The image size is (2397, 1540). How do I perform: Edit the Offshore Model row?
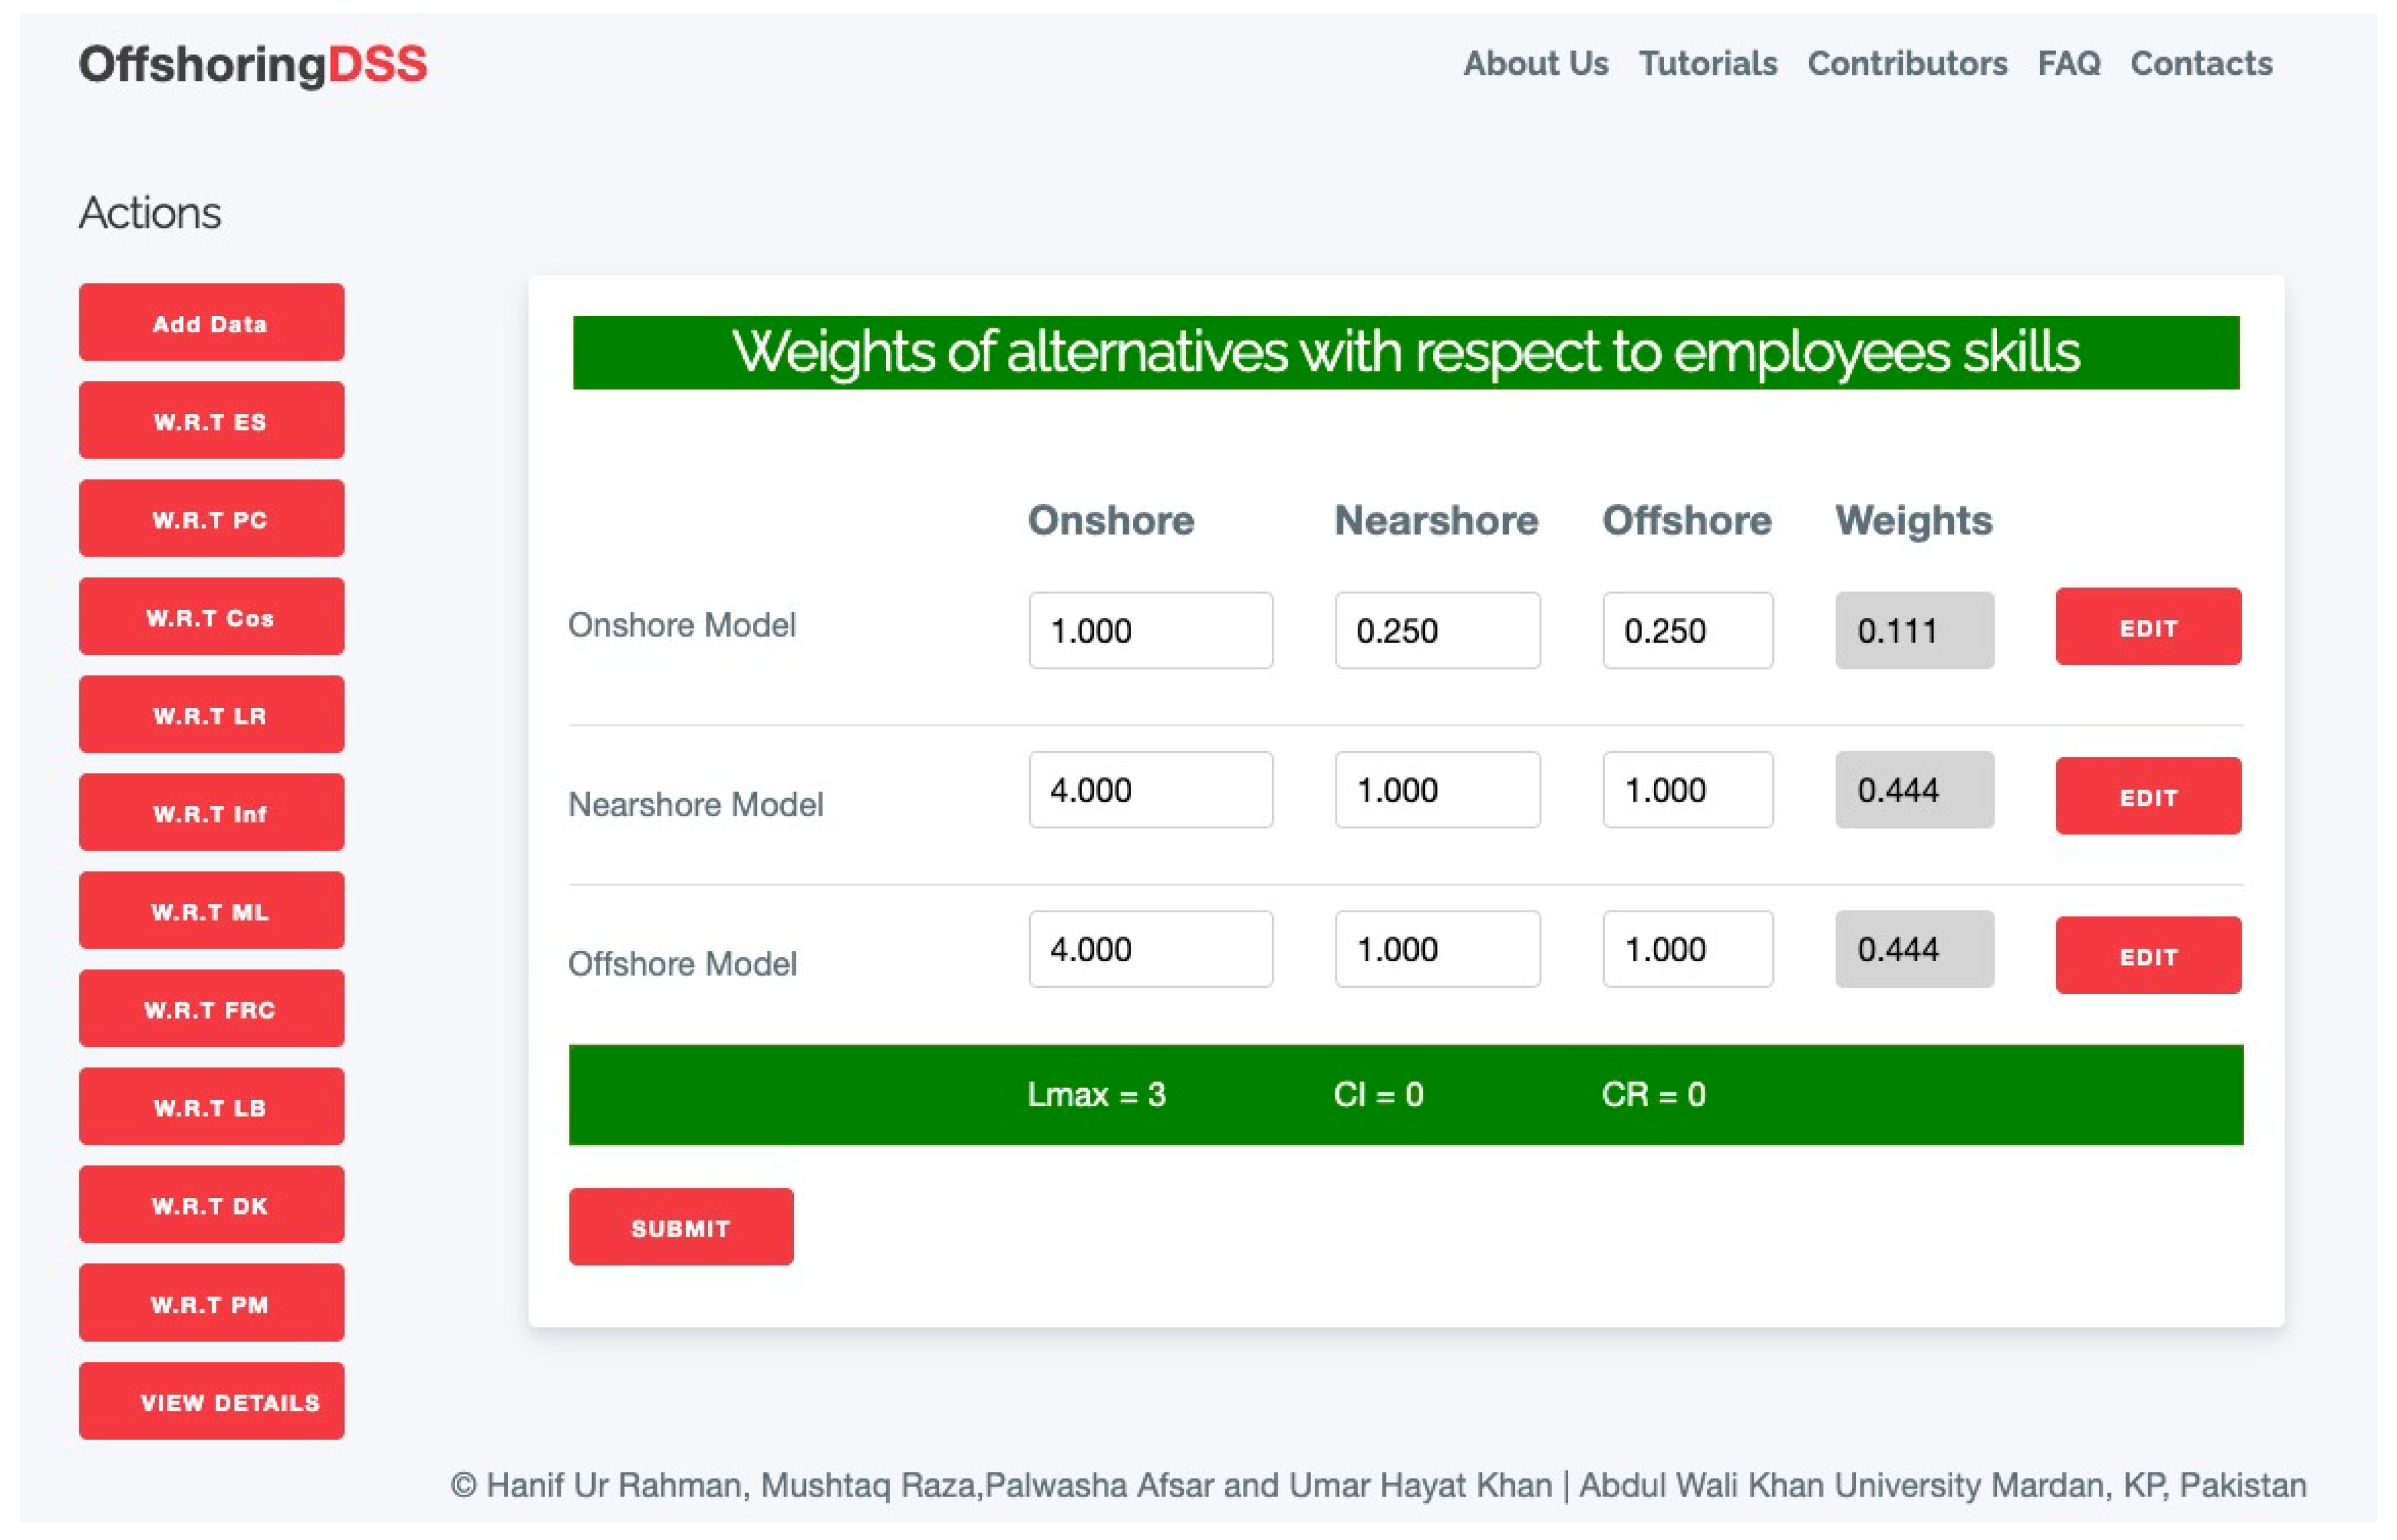[x=2147, y=955]
